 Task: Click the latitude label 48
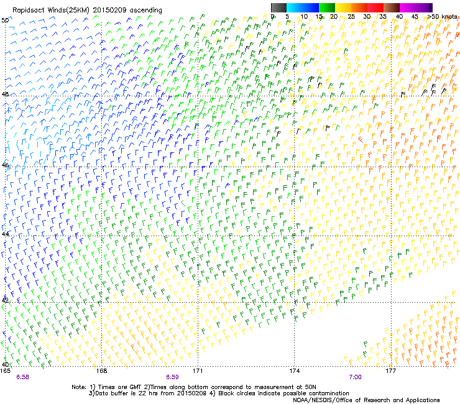click(x=5, y=94)
